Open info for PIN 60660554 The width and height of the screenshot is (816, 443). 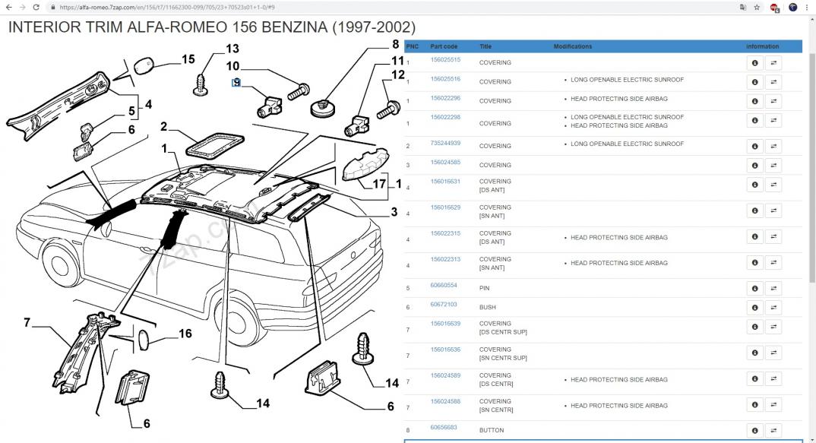tap(754, 289)
